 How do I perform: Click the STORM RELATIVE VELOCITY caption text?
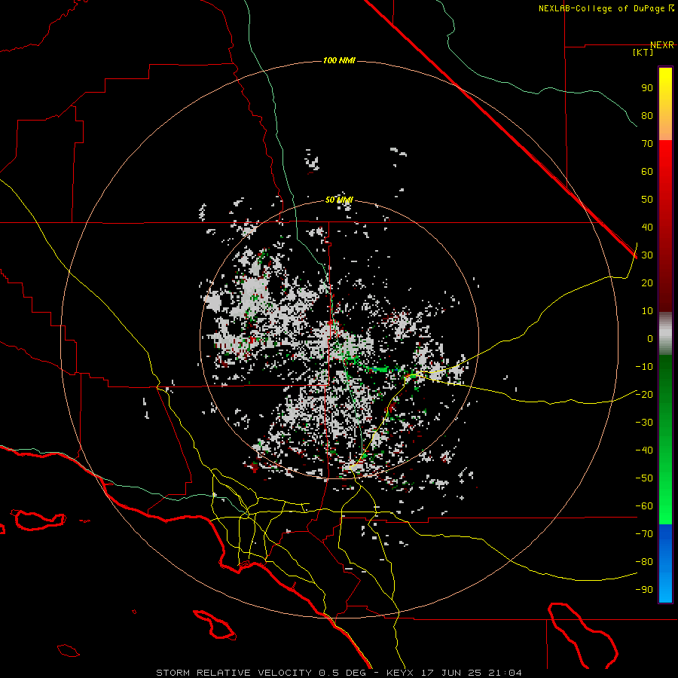click(x=234, y=673)
